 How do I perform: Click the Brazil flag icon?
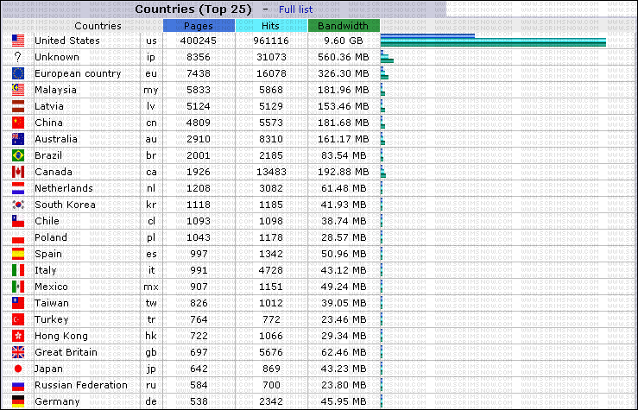point(18,155)
